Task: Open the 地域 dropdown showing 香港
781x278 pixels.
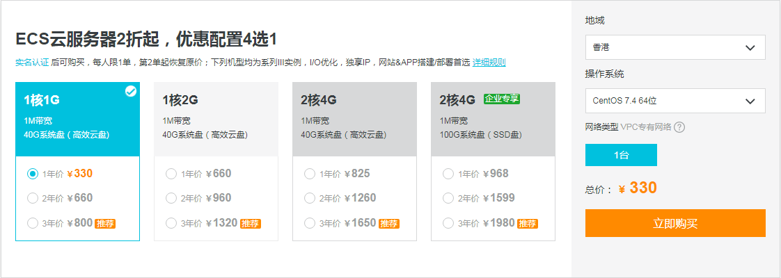Action: 675,47
